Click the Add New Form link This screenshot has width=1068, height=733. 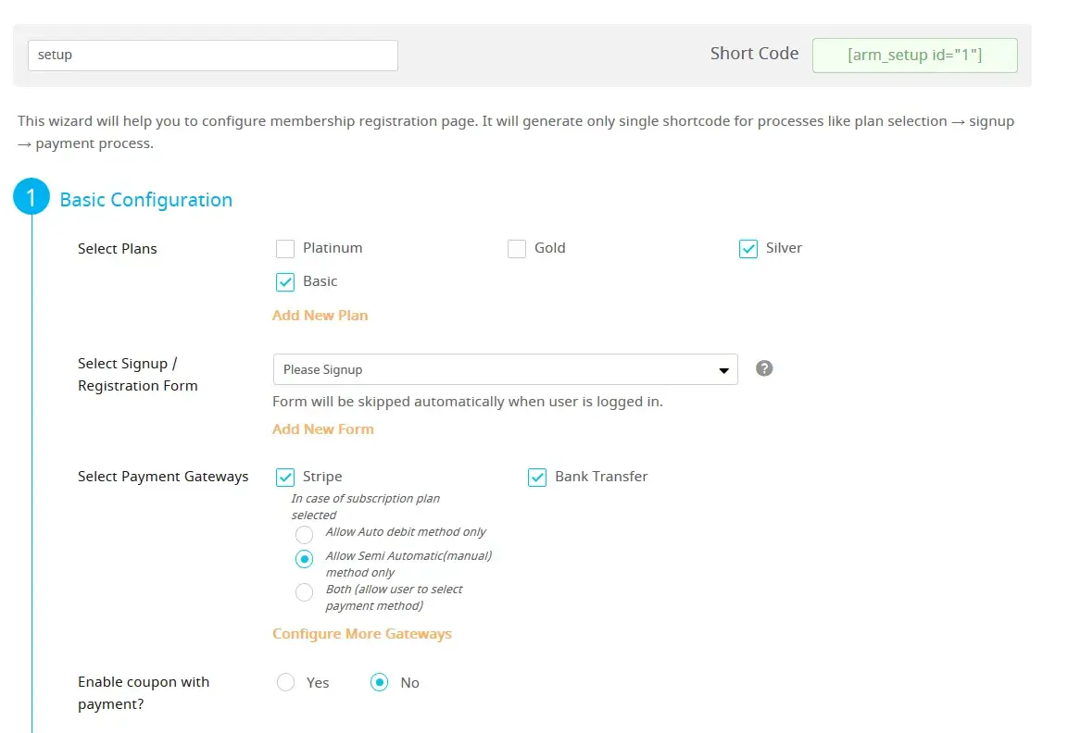(x=322, y=429)
